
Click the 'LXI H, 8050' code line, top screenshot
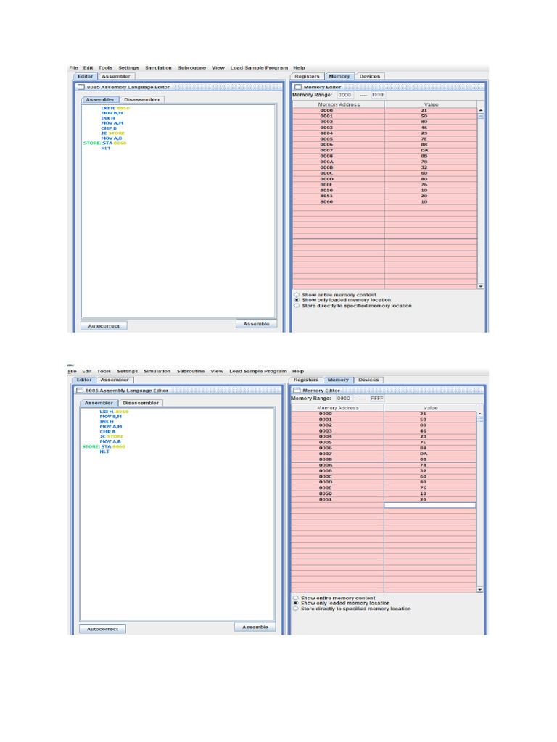pyautogui.click(x=115, y=108)
